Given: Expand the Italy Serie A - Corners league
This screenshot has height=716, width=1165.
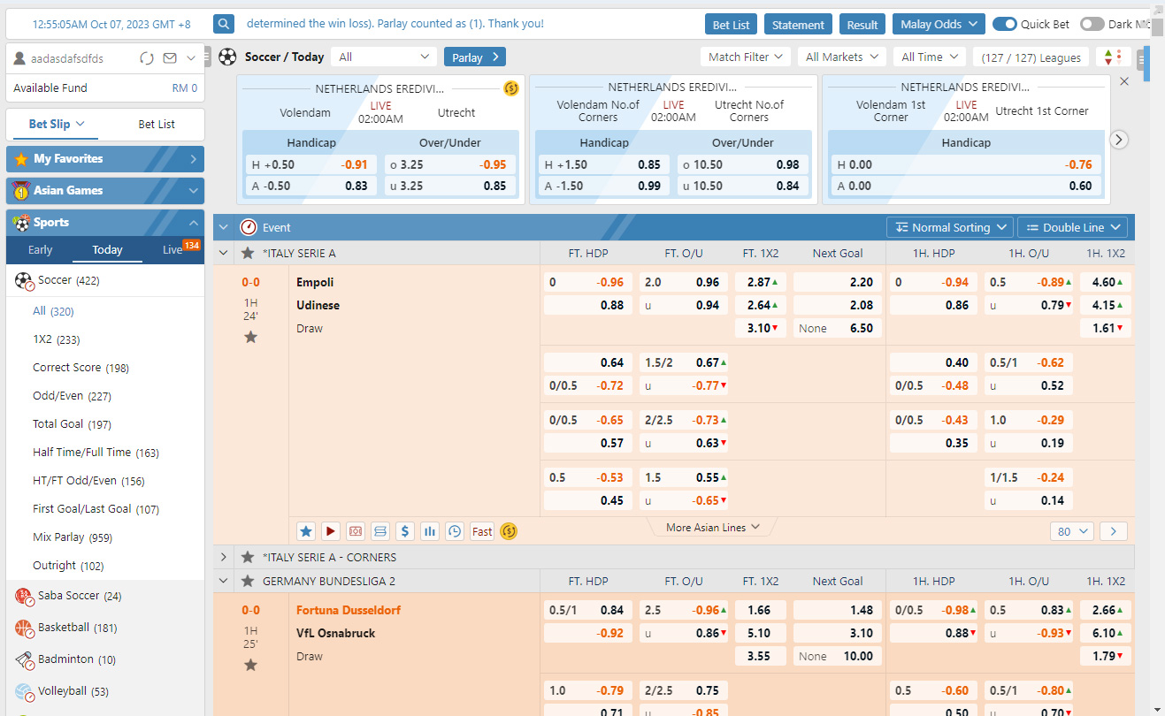Looking at the screenshot, I should 224,557.
